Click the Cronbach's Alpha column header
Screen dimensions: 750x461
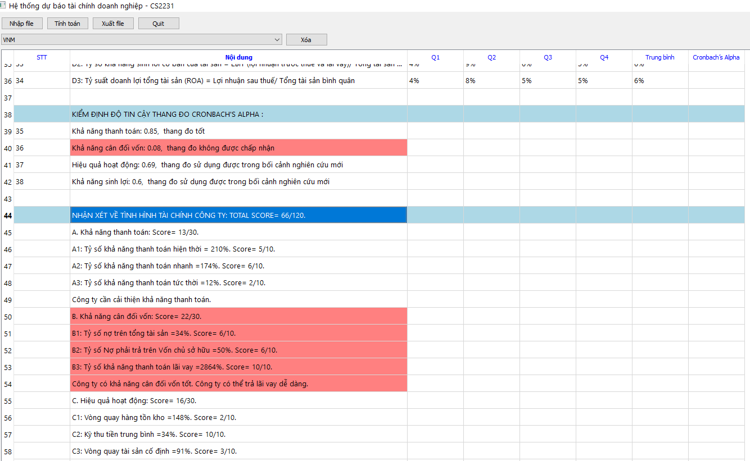point(716,57)
